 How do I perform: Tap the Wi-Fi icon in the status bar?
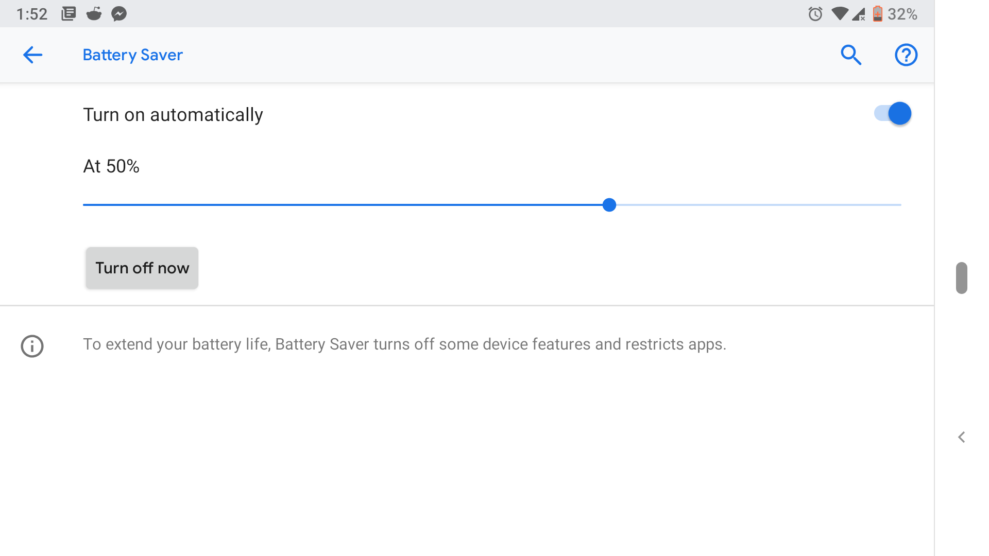point(840,14)
